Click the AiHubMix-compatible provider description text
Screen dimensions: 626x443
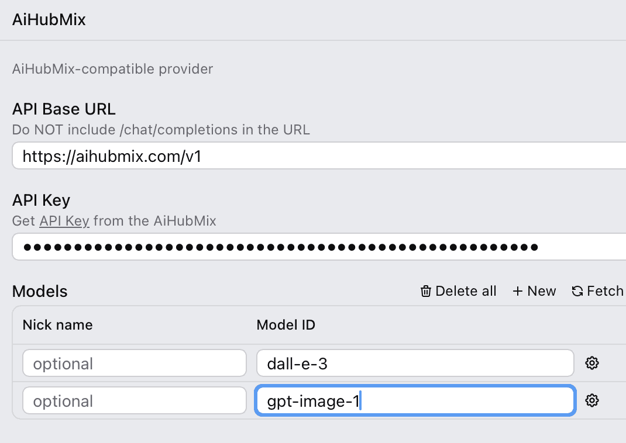(112, 69)
